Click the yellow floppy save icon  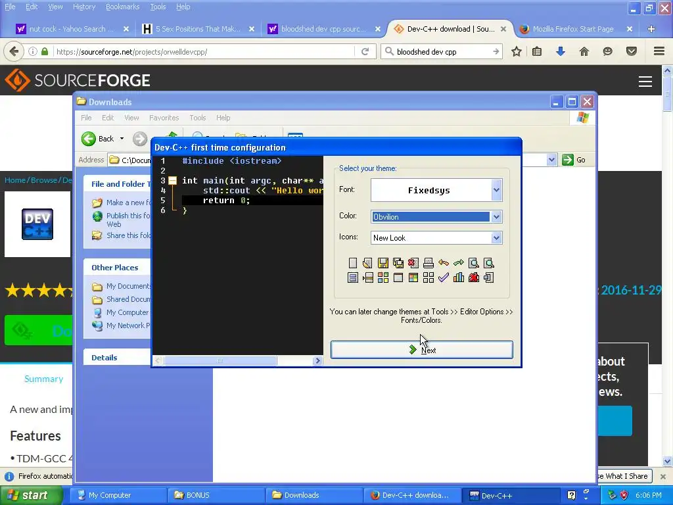coord(383,263)
